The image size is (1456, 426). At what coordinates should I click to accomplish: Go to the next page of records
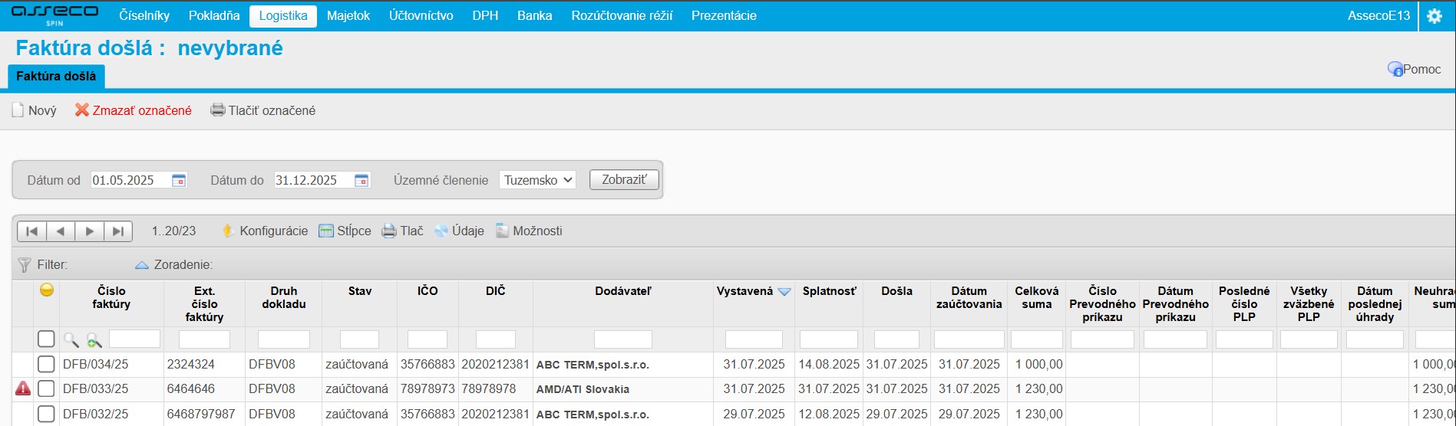(90, 231)
